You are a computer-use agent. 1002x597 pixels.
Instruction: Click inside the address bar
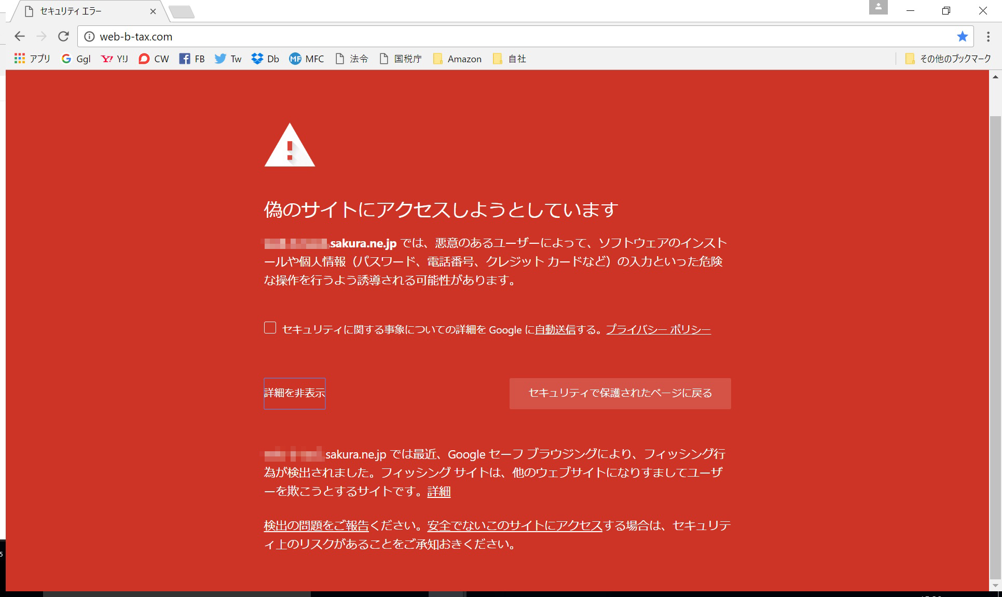click(x=311, y=37)
